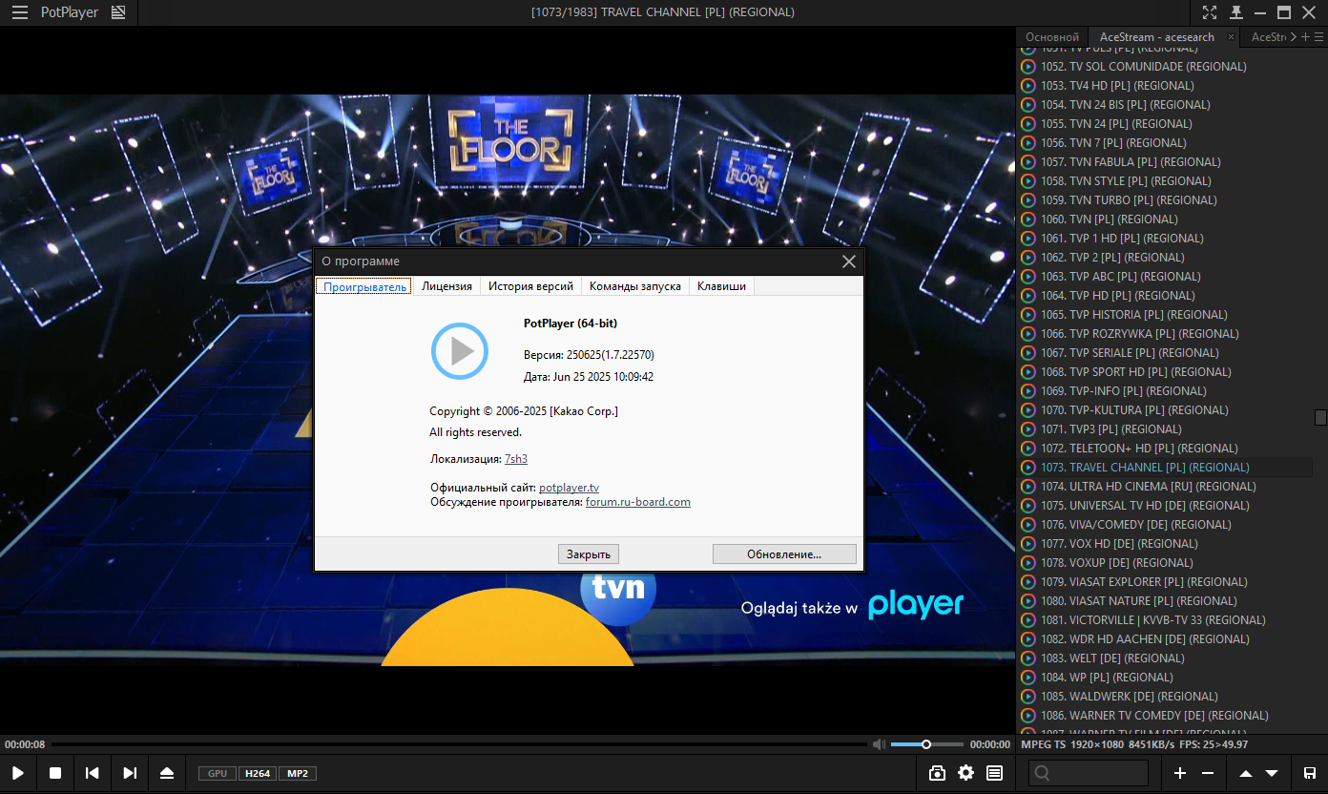Image resolution: width=1328 pixels, height=794 pixels.
Task: Select the Проигрыватель tab in About dialog
Action: point(364,286)
